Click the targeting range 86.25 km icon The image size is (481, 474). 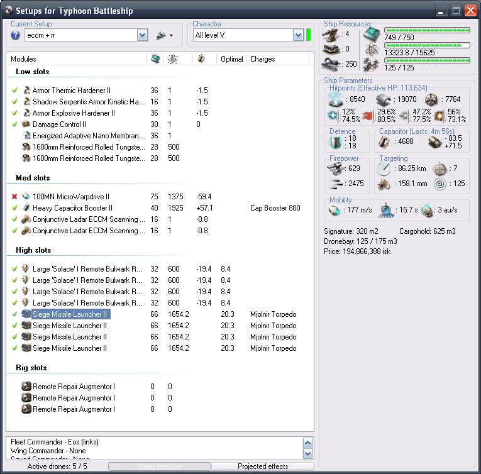[x=384, y=168]
